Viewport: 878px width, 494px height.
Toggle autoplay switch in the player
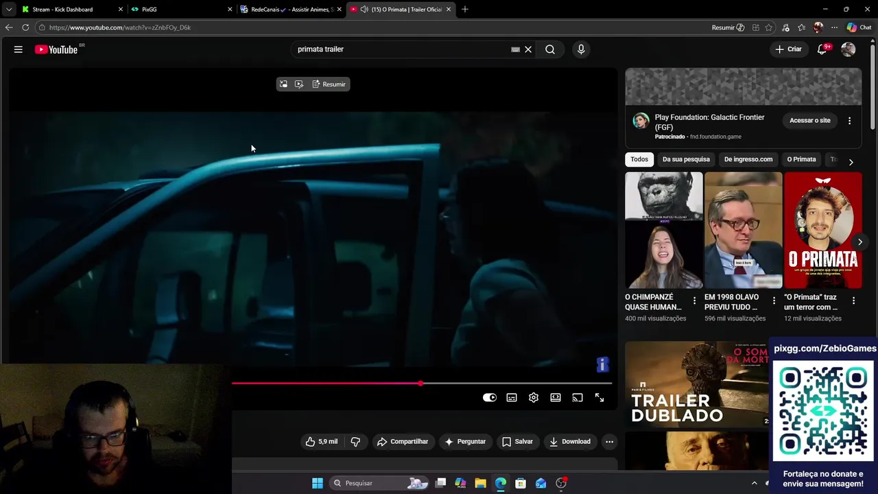tap(490, 398)
